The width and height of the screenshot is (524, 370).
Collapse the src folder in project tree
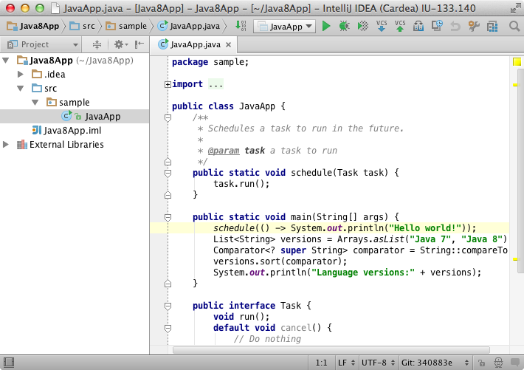(20, 89)
